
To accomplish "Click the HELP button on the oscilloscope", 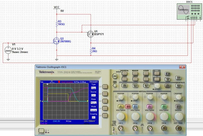I will pyautogui.click(x=157, y=73).
